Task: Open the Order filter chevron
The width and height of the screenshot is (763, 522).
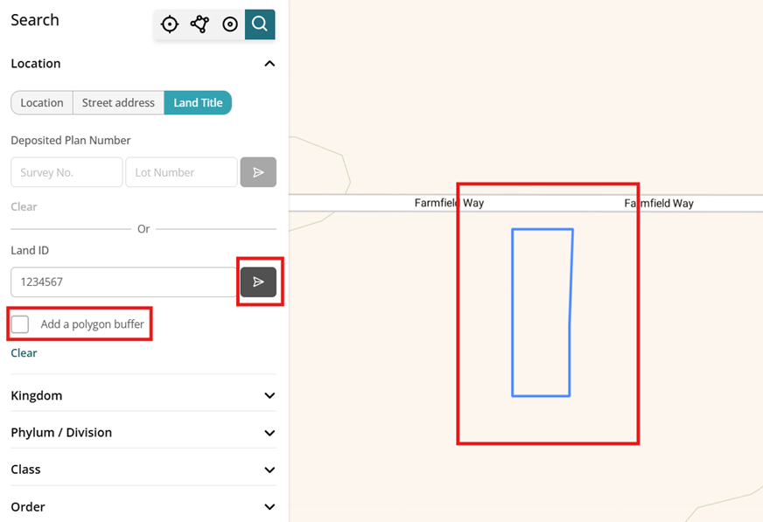Action: click(269, 507)
